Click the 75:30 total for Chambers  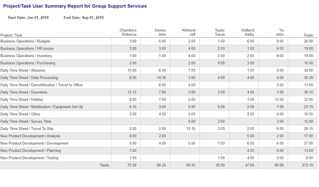point(132,165)
